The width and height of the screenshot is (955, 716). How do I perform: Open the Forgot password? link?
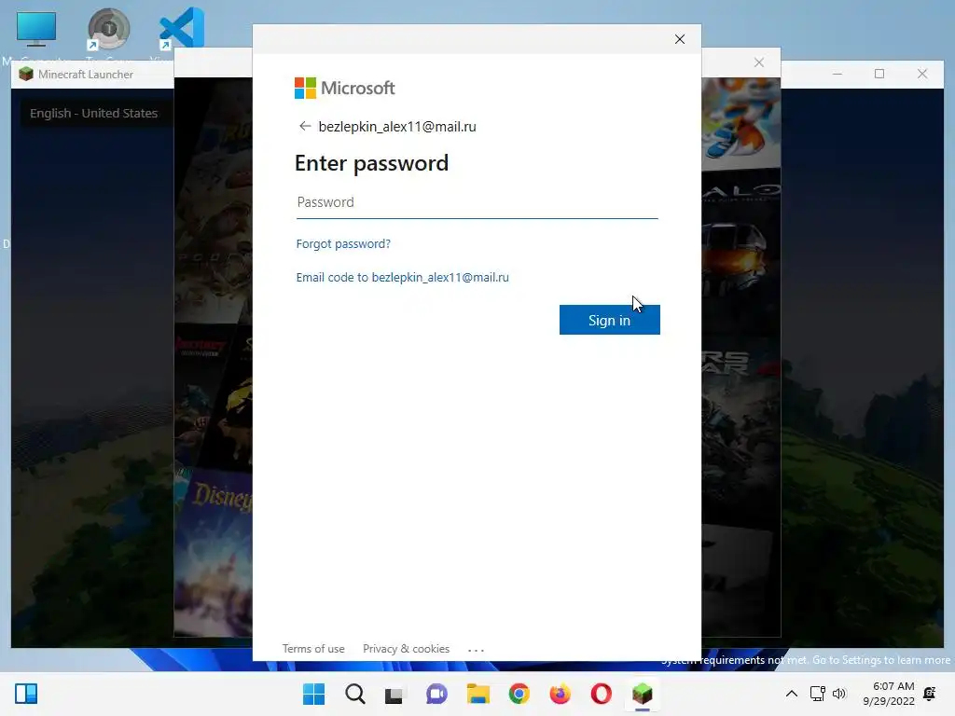343,243
